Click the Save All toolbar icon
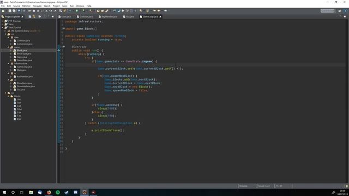Image resolution: width=349 pixels, height=196 pixels. coord(14,11)
